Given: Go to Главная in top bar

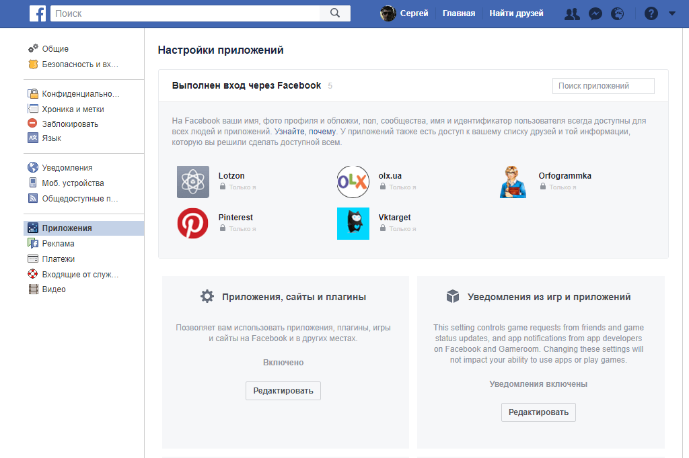Looking at the screenshot, I should [x=459, y=13].
